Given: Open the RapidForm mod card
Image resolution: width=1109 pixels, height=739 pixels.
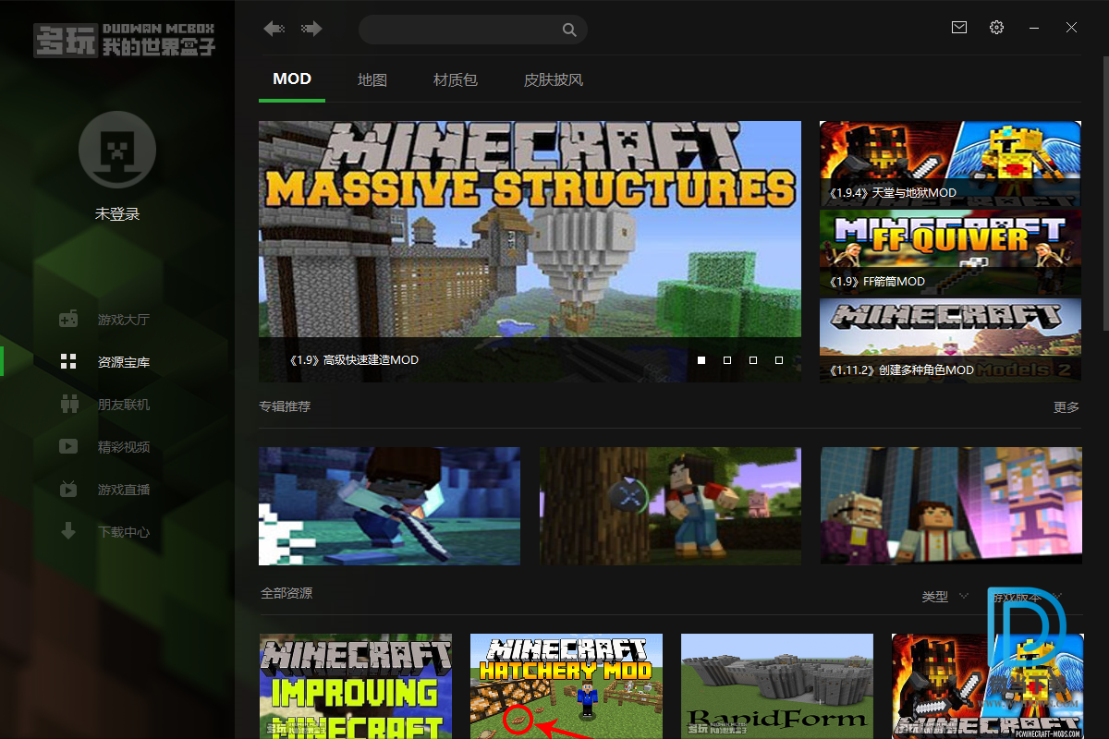Looking at the screenshot, I should [777, 685].
